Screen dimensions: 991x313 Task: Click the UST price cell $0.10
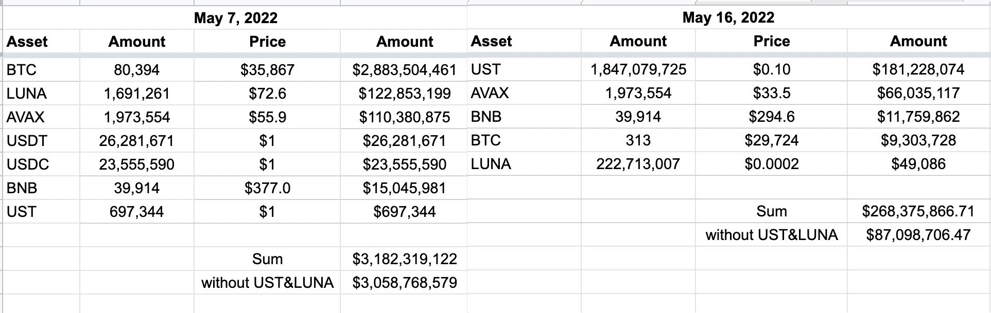point(771,69)
